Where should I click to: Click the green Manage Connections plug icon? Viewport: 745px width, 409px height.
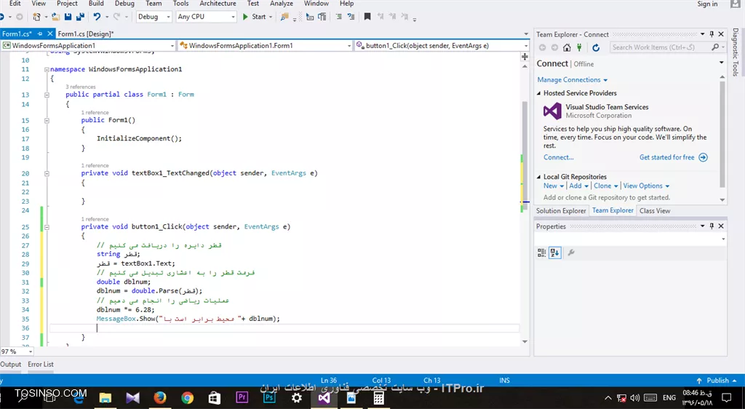[x=579, y=47]
